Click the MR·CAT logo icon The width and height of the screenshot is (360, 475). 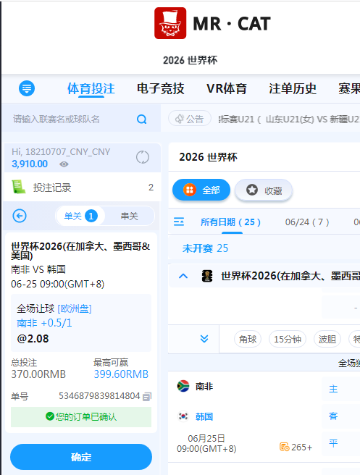tap(170, 23)
